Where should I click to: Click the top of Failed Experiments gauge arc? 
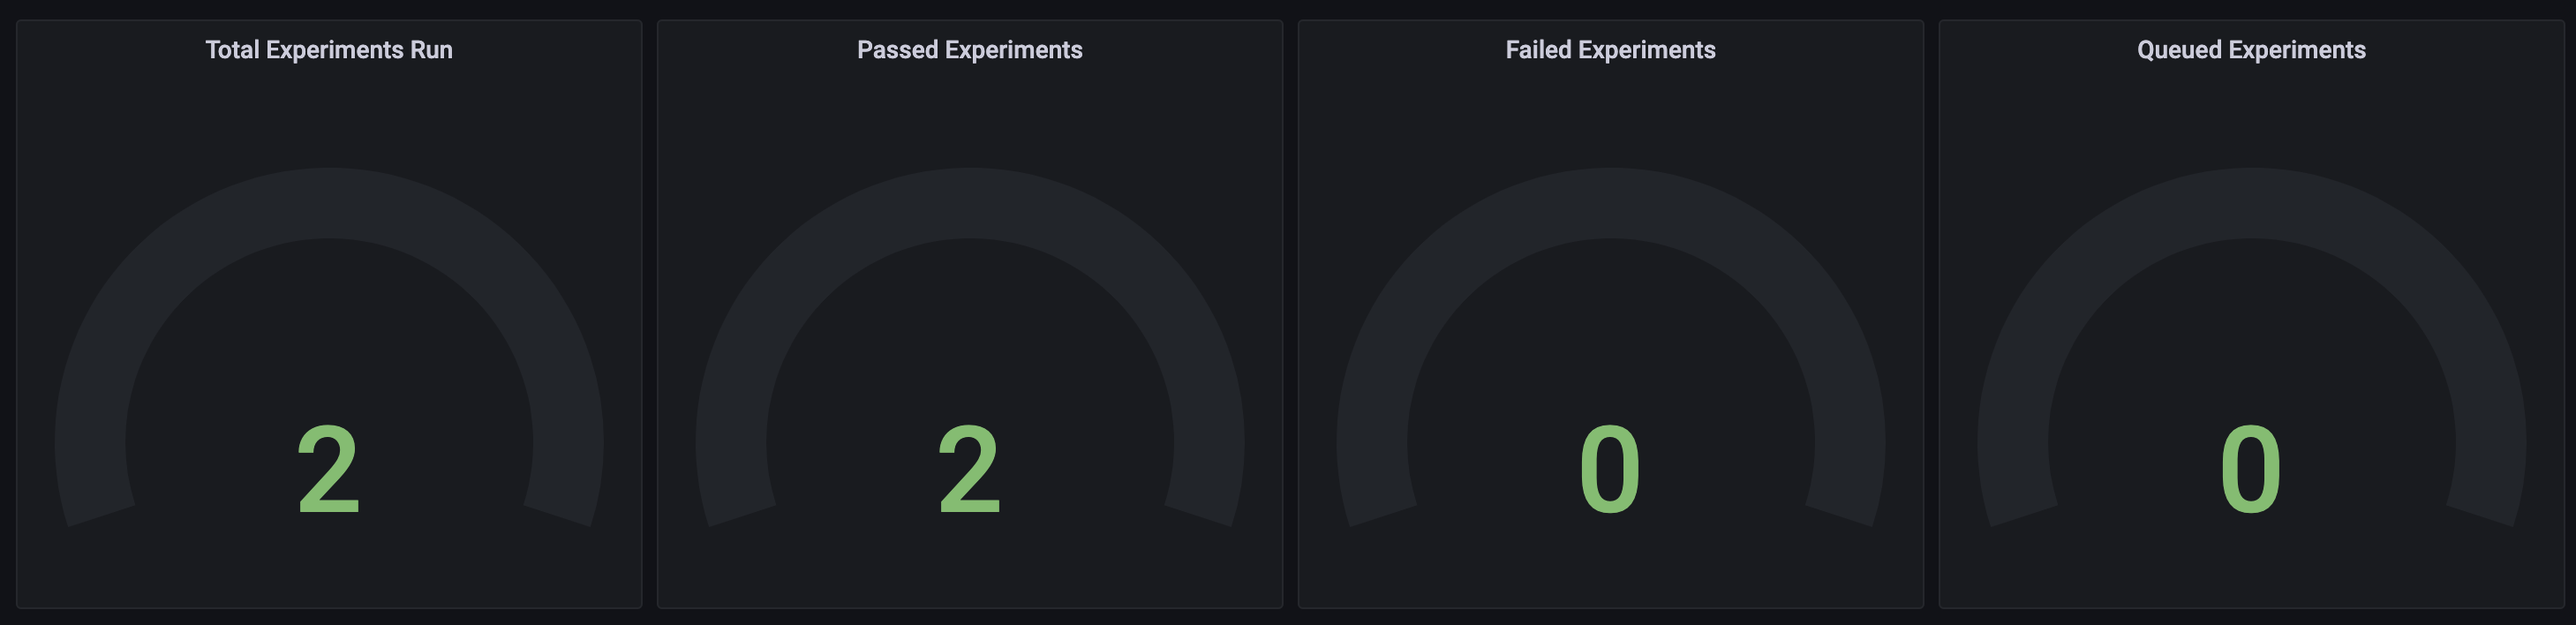tap(1611, 203)
